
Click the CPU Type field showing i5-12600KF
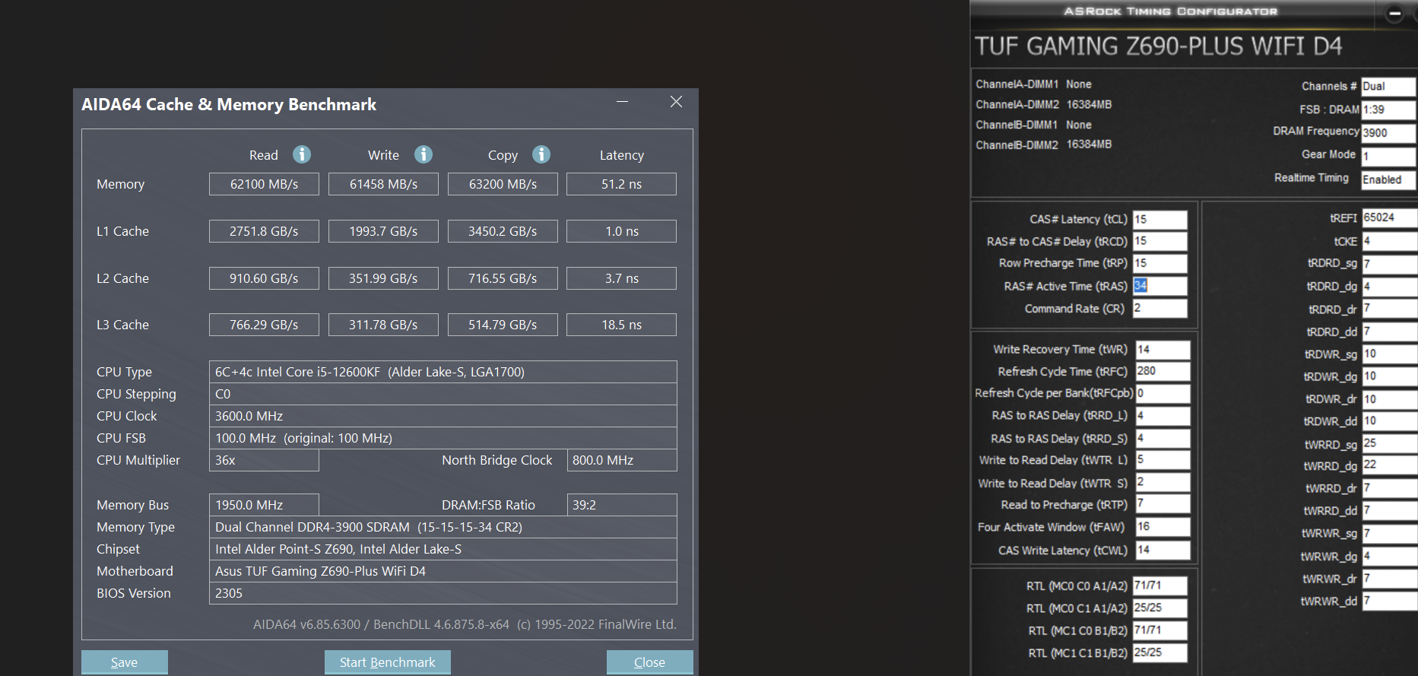(x=443, y=372)
